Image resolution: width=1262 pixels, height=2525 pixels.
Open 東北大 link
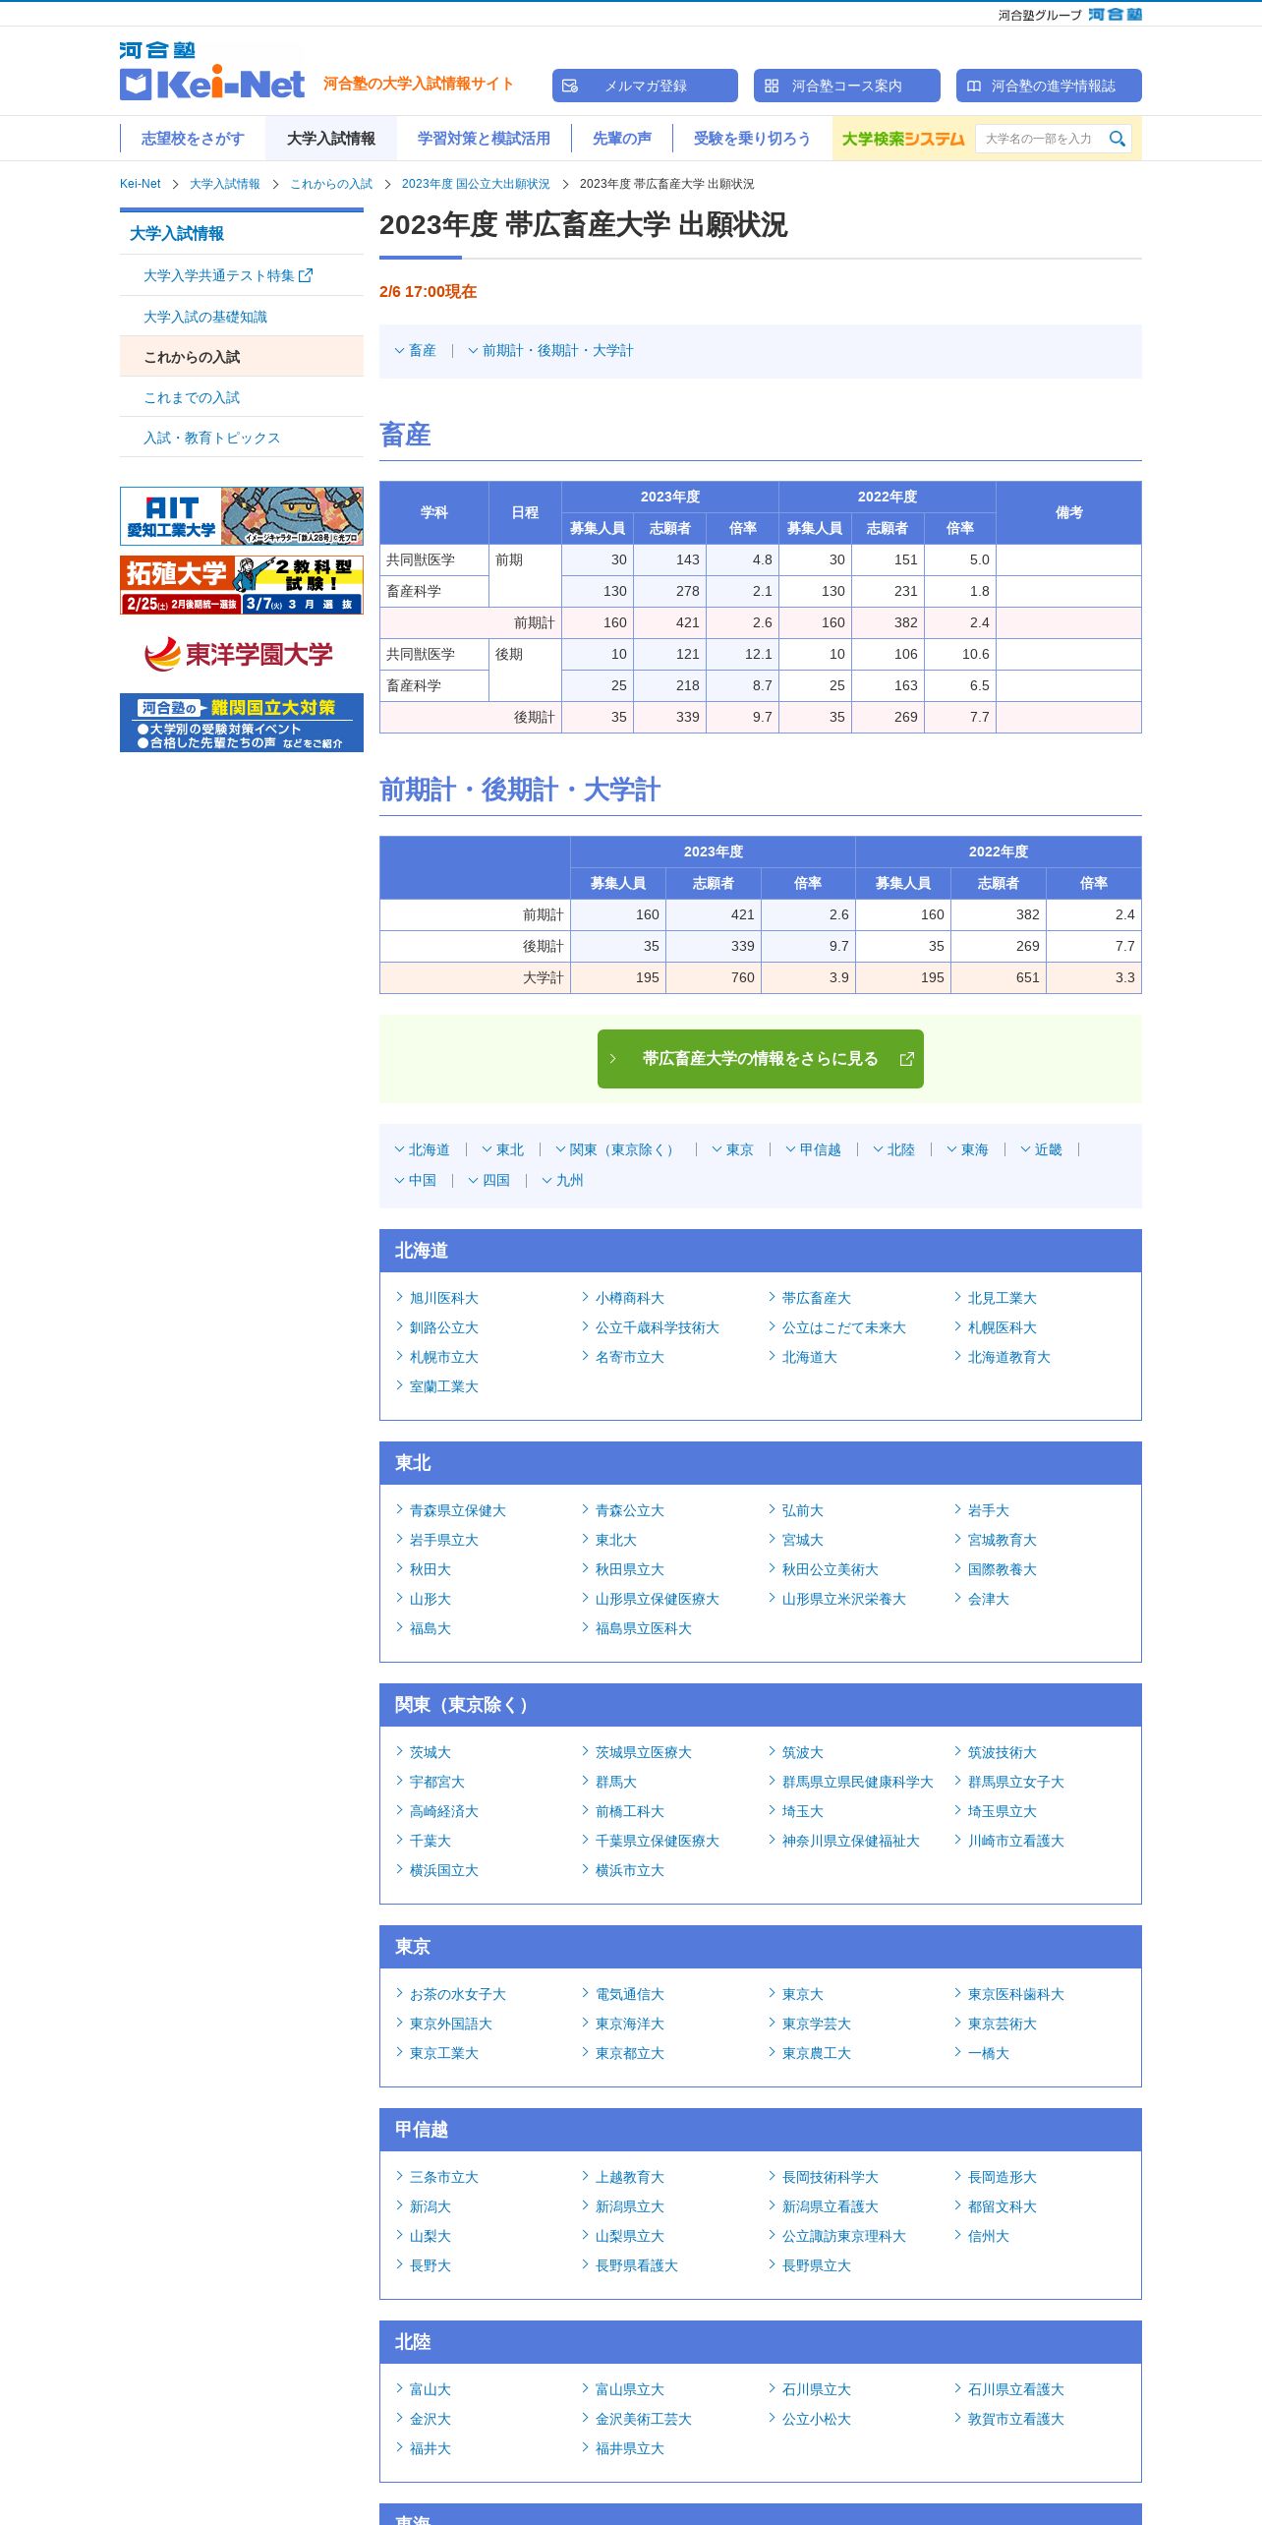coord(616,1540)
